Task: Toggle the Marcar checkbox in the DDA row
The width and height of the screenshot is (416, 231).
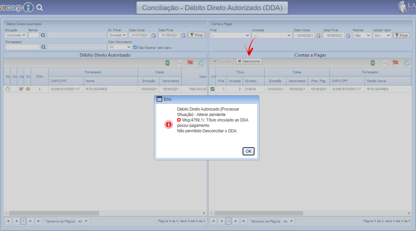Action: pos(21,89)
